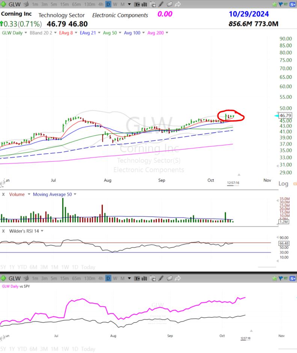Select the 3M range under the RSI pane
The image size is (297, 353).
[44, 267]
